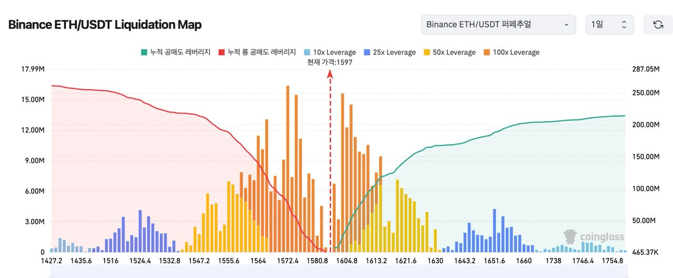The width and height of the screenshot is (673, 278).
Task: Open the Binance ETH/USDT 퍼페추얼 dropdown
Action: coord(498,25)
